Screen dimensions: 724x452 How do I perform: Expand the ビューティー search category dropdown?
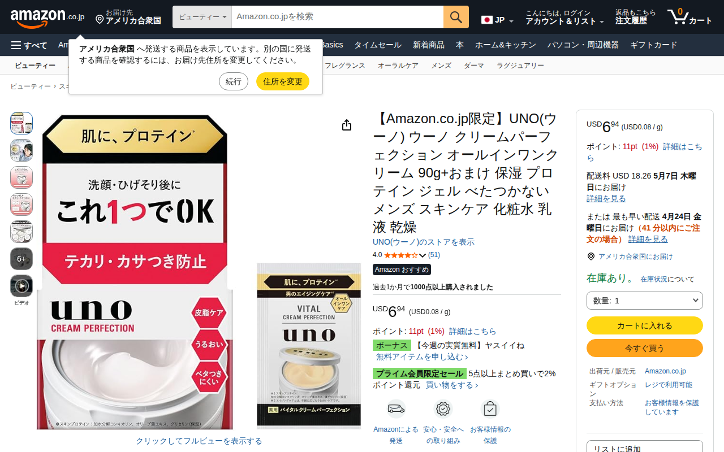202,17
